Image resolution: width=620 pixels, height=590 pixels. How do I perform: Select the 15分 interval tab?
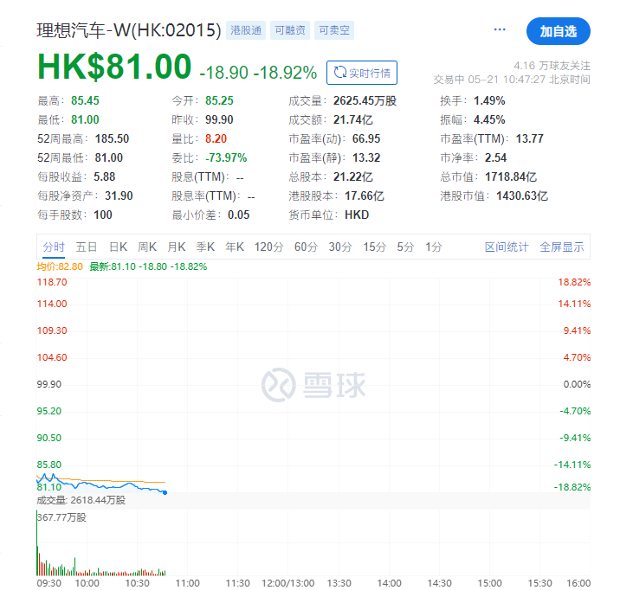coord(374,247)
